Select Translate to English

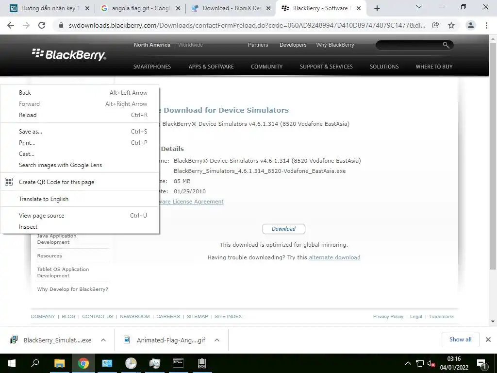(80, 199)
